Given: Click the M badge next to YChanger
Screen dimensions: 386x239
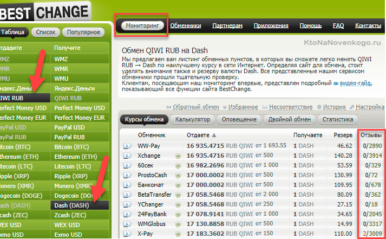Looking at the screenshot, I should 178,205.
